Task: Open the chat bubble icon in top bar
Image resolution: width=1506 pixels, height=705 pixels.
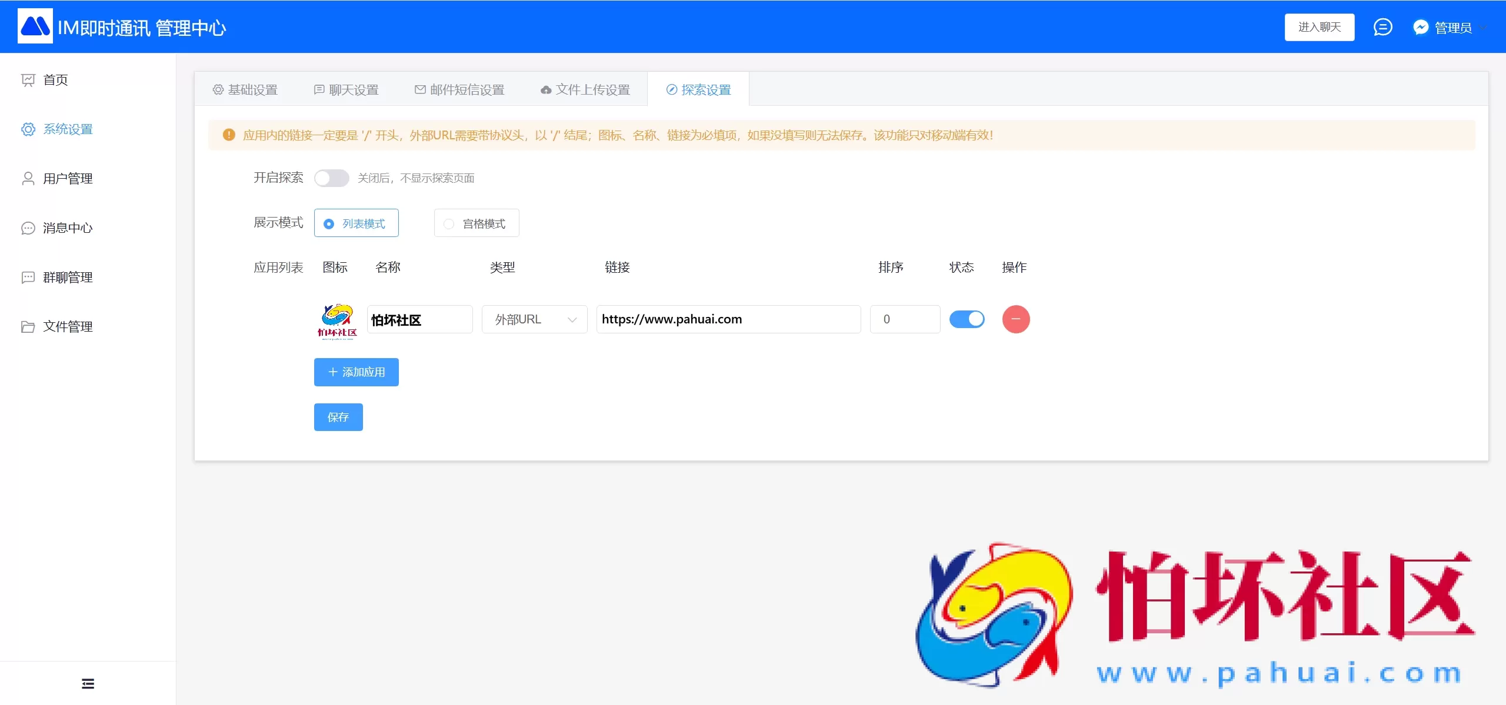Action: click(x=1382, y=26)
